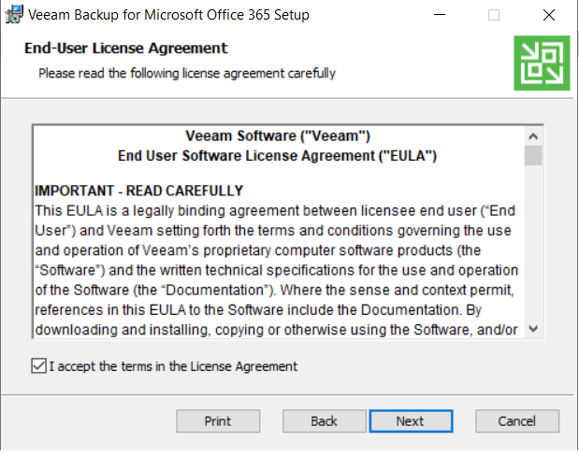579x455 pixels.
Task: Close the setup window with the X icon
Action: coord(549,15)
